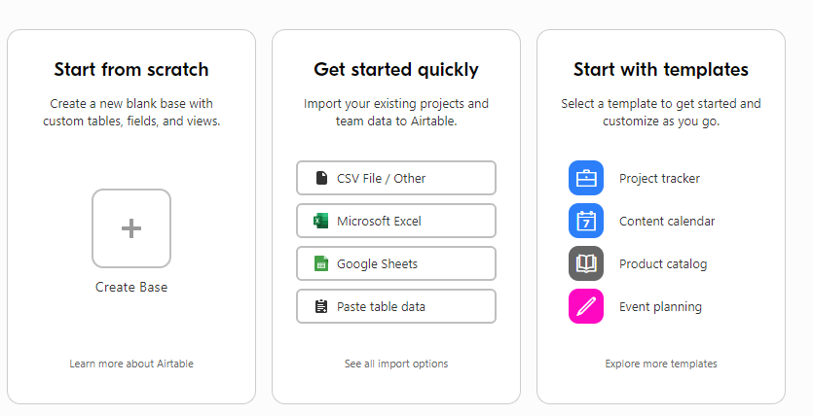Viewport: 813px width, 416px height.
Task: Import data from Google Sheets
Action: [x=396, y=263]
